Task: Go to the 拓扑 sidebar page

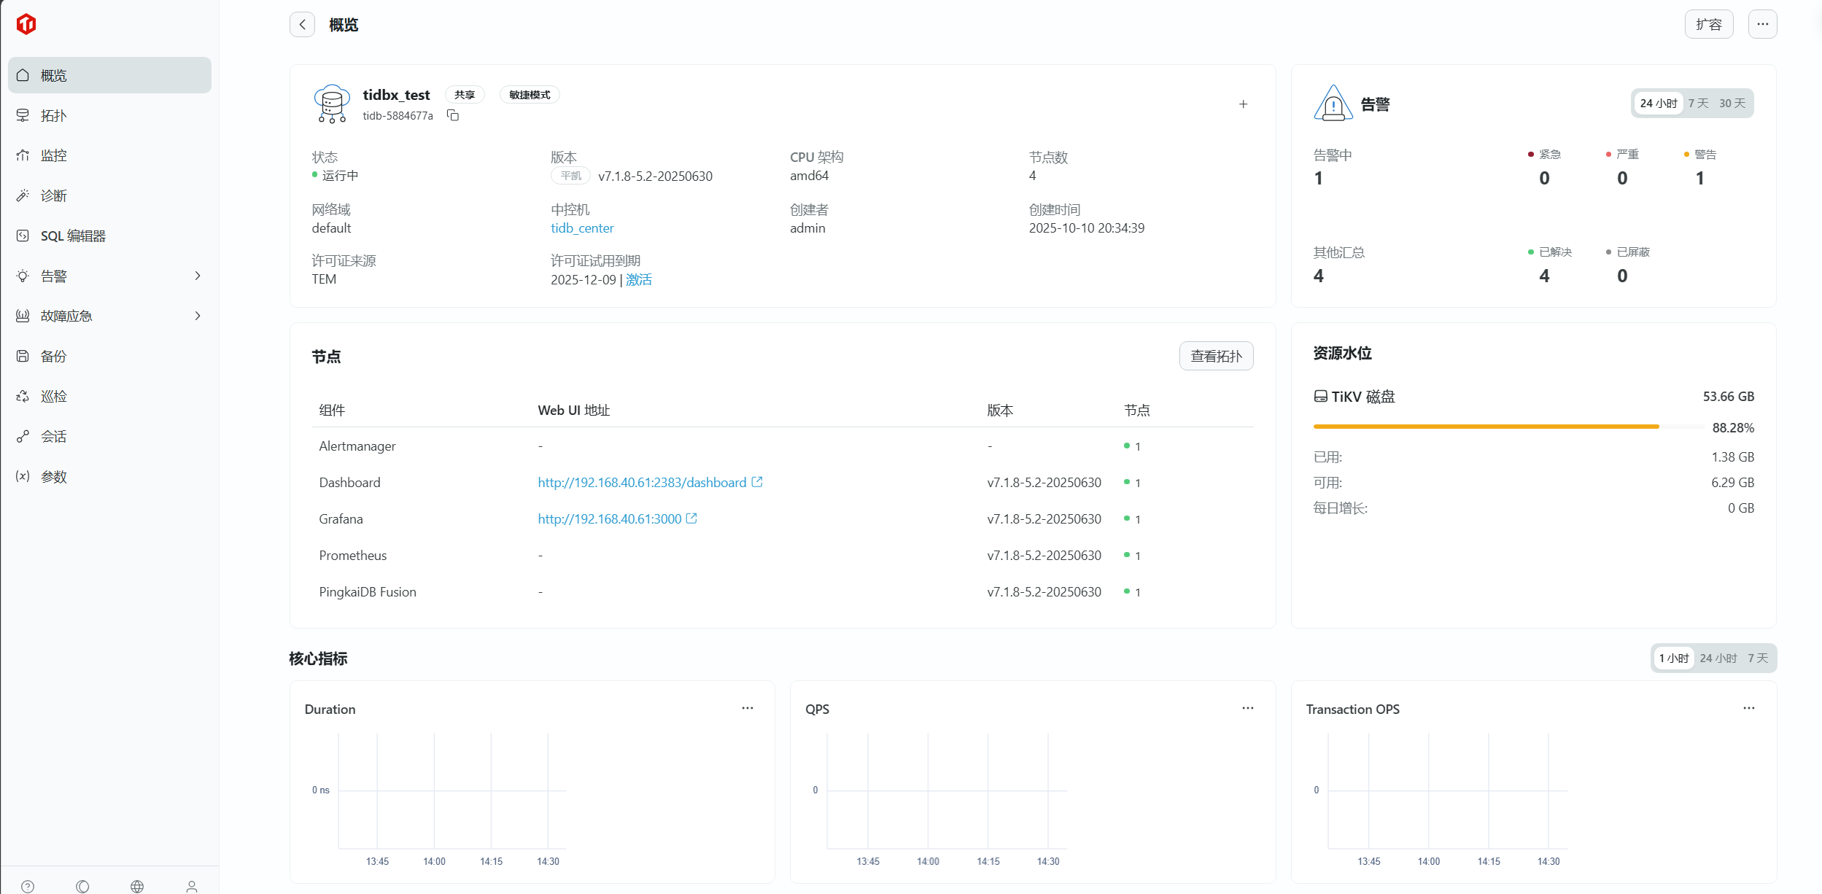Action: 53,115
